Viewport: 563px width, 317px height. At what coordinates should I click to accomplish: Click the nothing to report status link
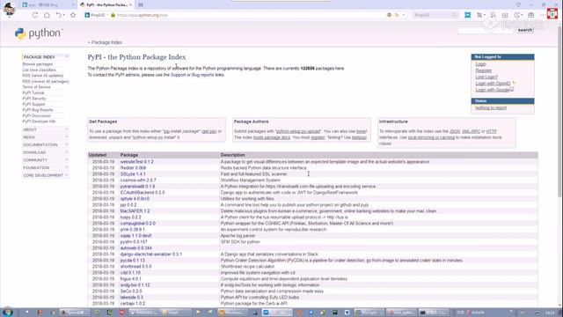pos(491,107)
